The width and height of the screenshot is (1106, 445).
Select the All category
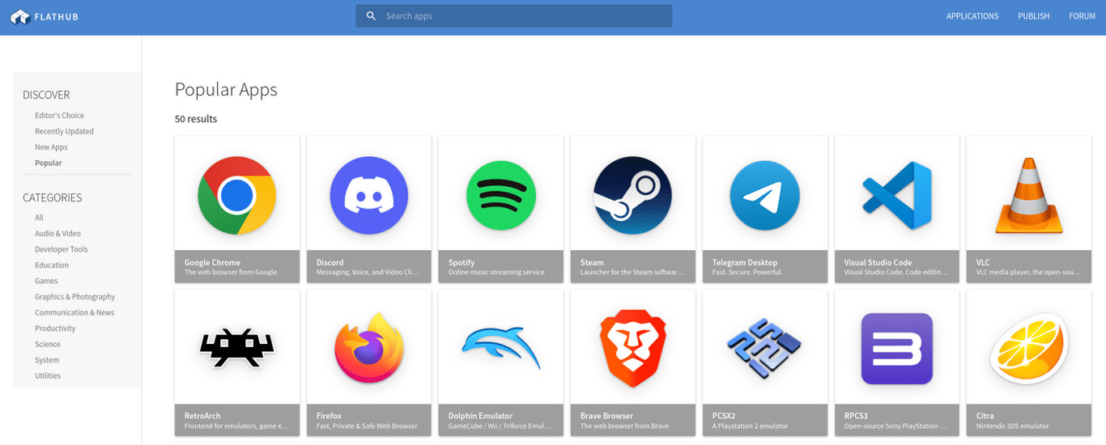(x=39, y=218)
